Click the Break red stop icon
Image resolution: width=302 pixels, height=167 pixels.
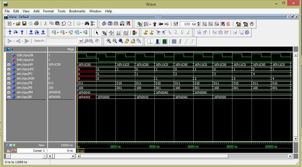click(x=228, y=24)
